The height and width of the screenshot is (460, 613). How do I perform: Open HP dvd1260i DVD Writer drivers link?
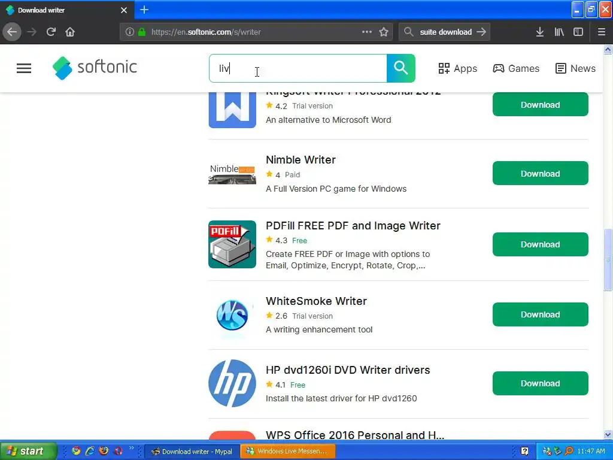[x=348, y=370]
